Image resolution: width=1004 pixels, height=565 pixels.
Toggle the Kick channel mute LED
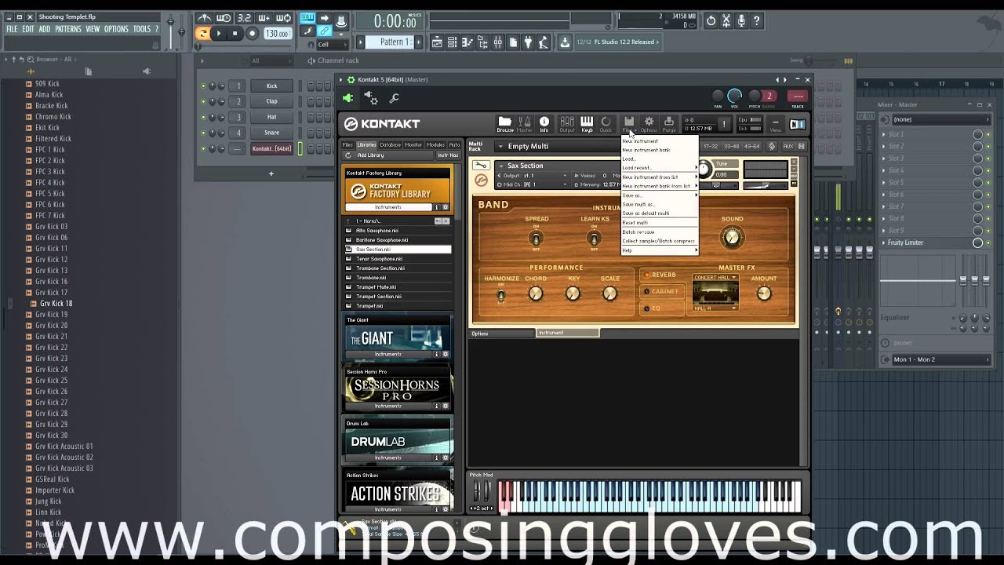(x=203, y=86)
